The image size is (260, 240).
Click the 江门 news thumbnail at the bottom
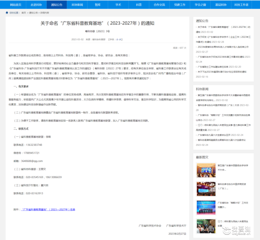coord(206,226)
